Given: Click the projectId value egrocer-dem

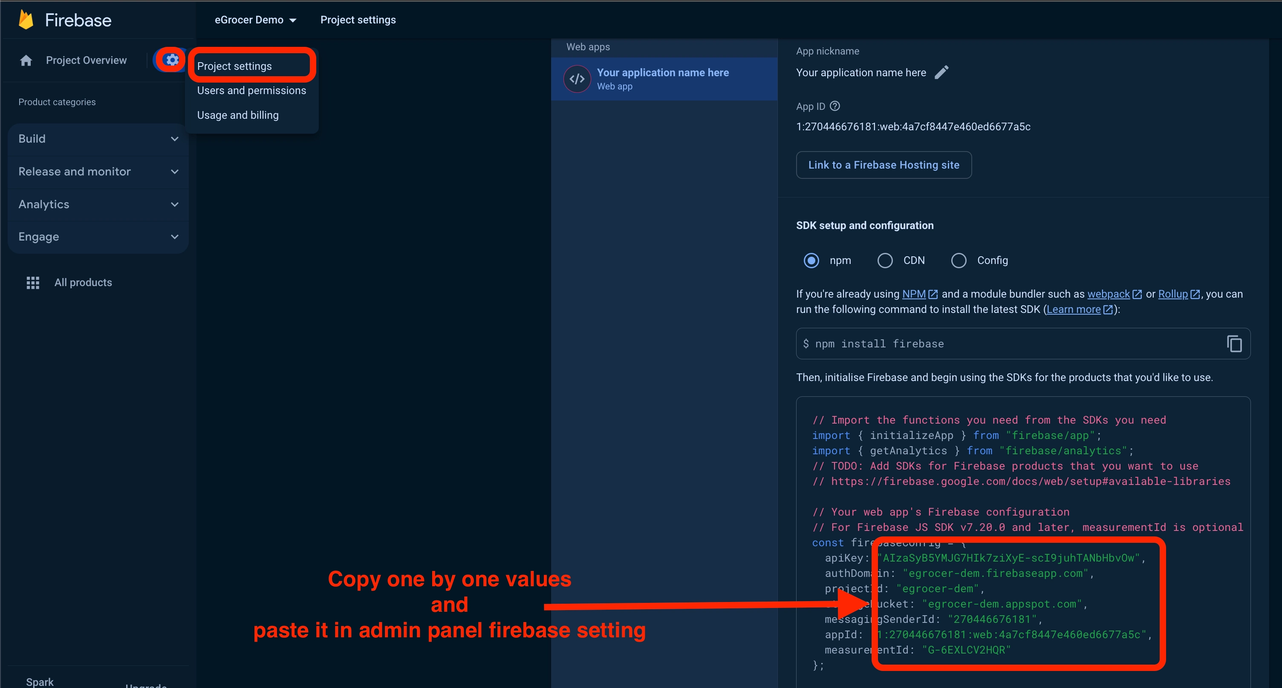Looking at the screenshot, I should pyautogui.click(x=938, y=589).
